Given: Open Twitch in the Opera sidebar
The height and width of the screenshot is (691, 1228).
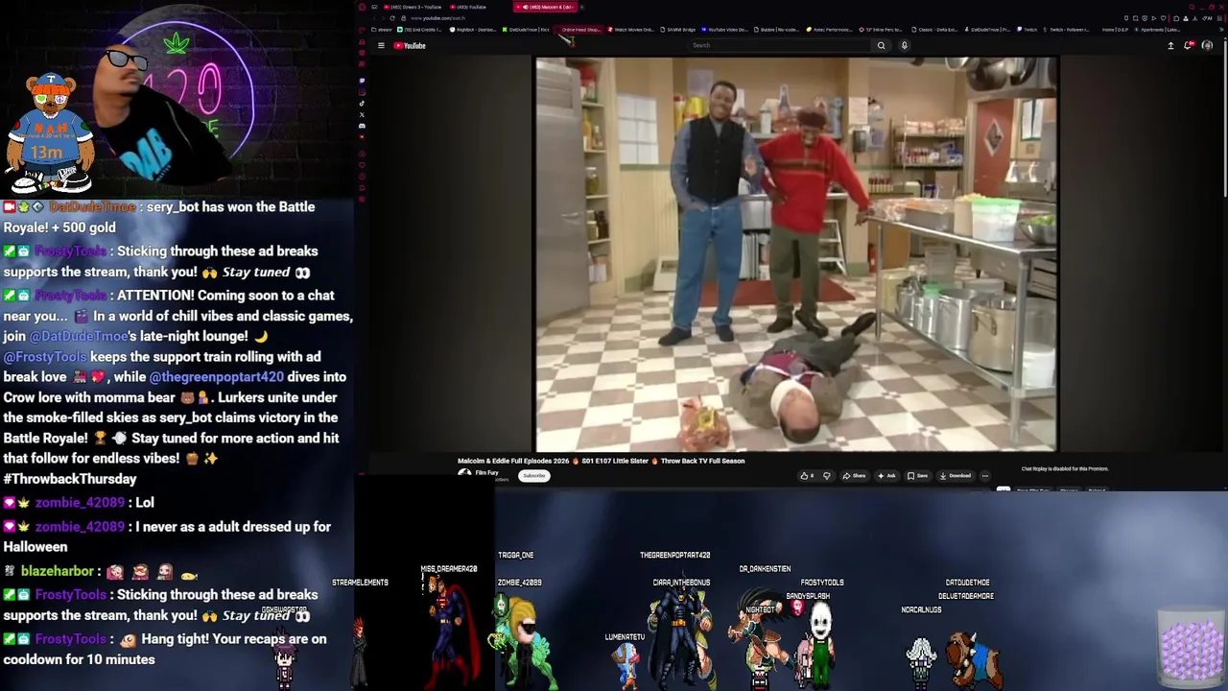Looking at the screenshot, I should coord(362,80).
